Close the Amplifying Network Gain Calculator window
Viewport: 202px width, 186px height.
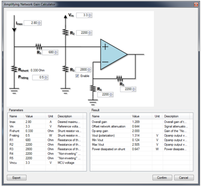[x=196, y=5]
